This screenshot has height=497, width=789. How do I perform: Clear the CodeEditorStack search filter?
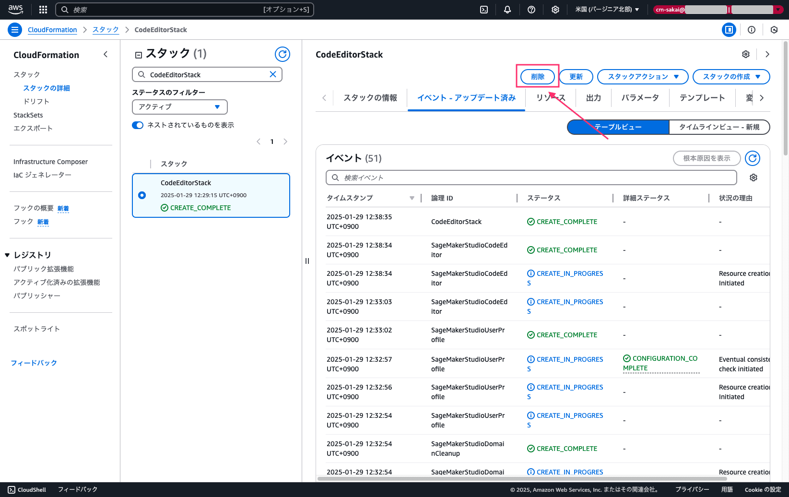(273, 74)
